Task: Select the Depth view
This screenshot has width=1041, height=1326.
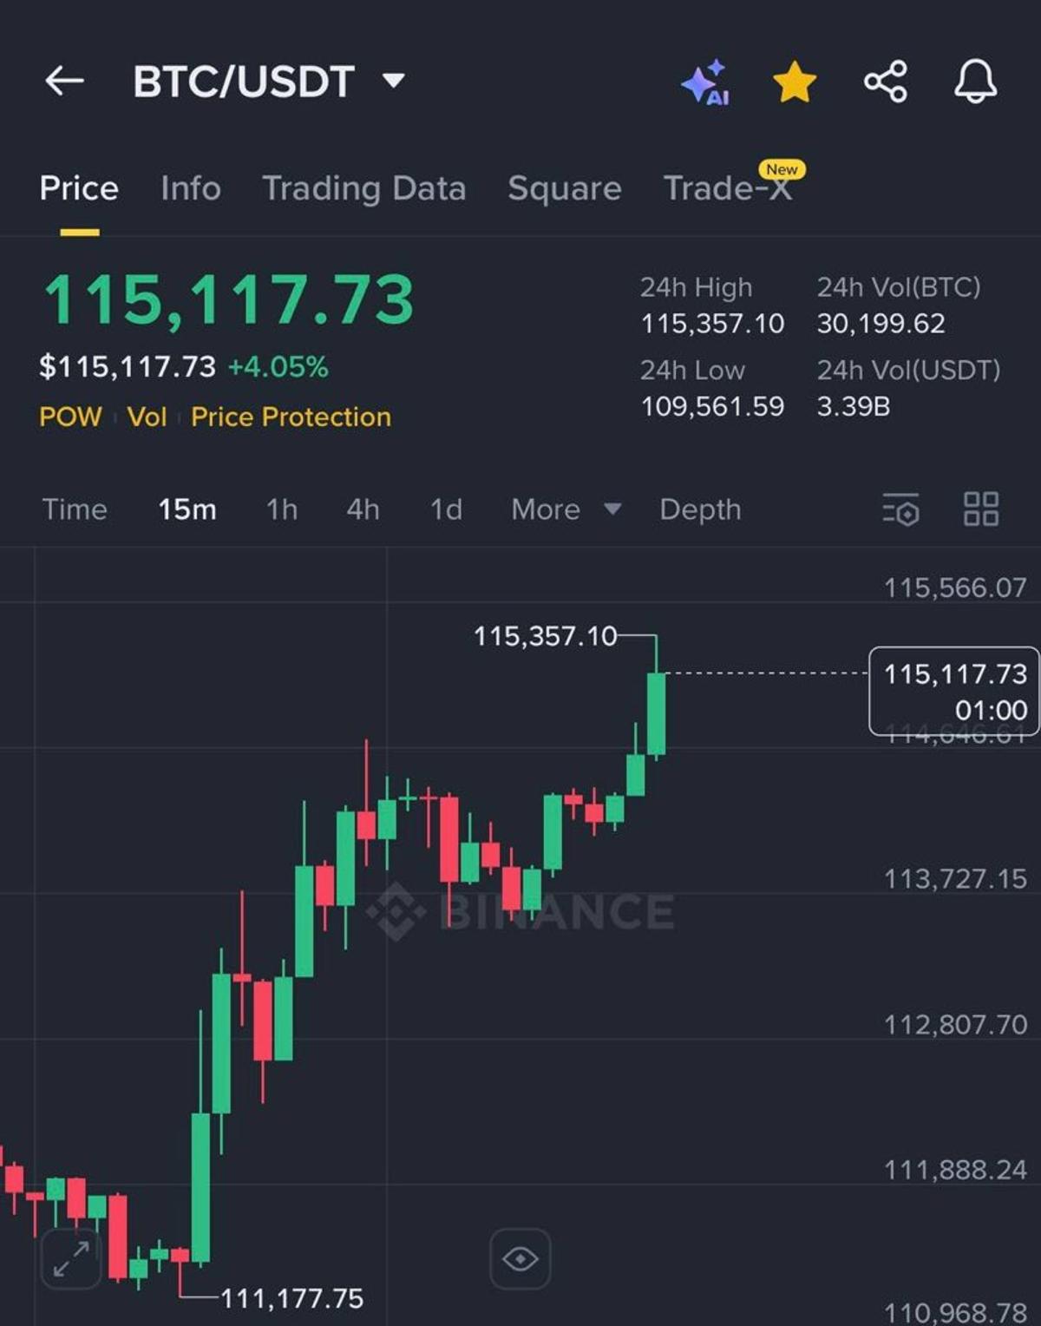Action: tap(699, 510)
